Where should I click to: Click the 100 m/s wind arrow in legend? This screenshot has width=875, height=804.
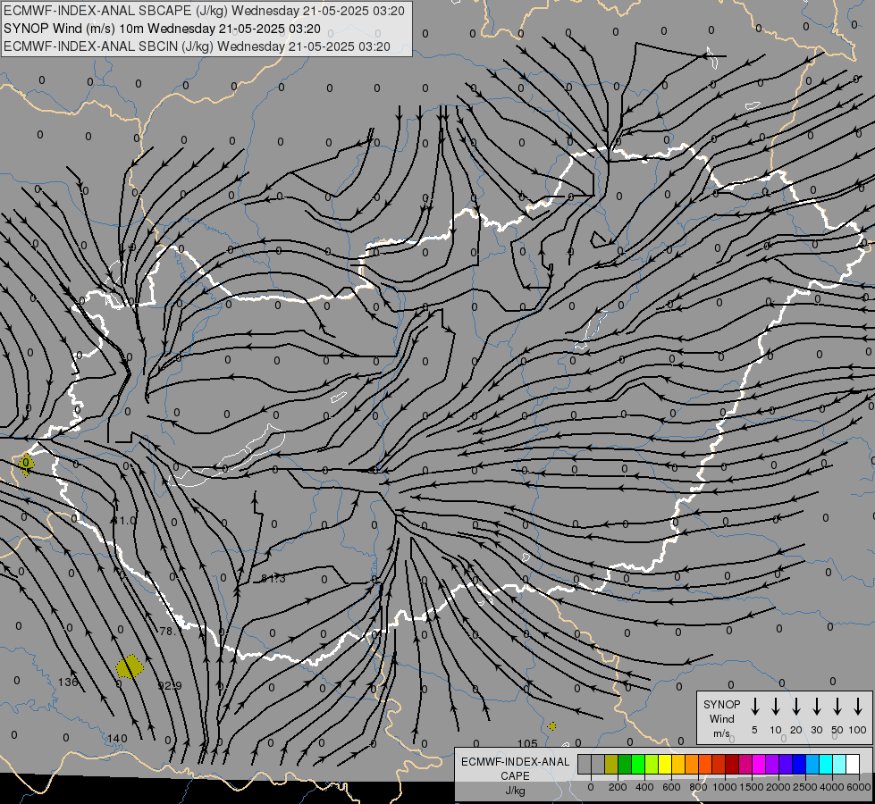(x=858, y=707)
